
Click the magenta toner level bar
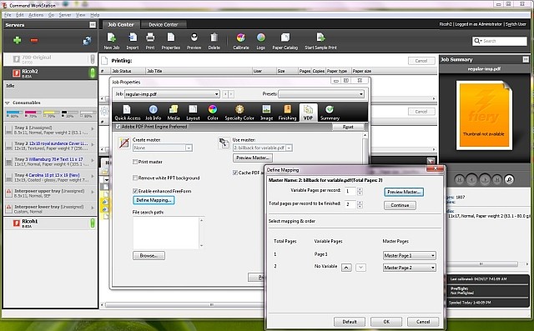point(33,113)
